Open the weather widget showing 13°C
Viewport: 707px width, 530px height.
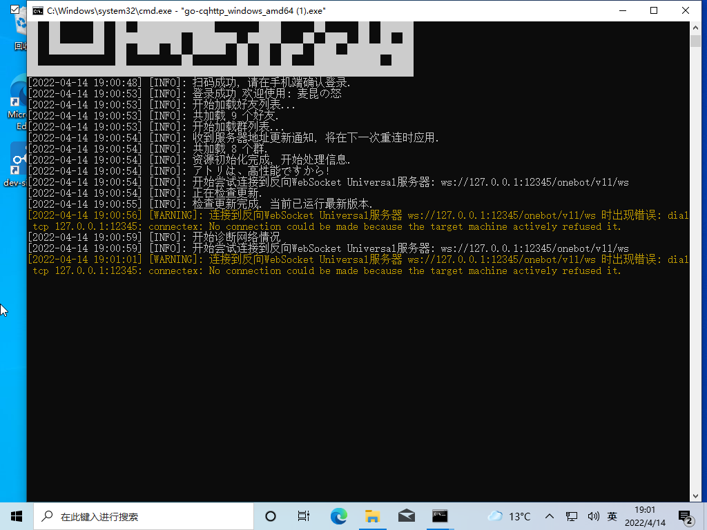point(509,516)
